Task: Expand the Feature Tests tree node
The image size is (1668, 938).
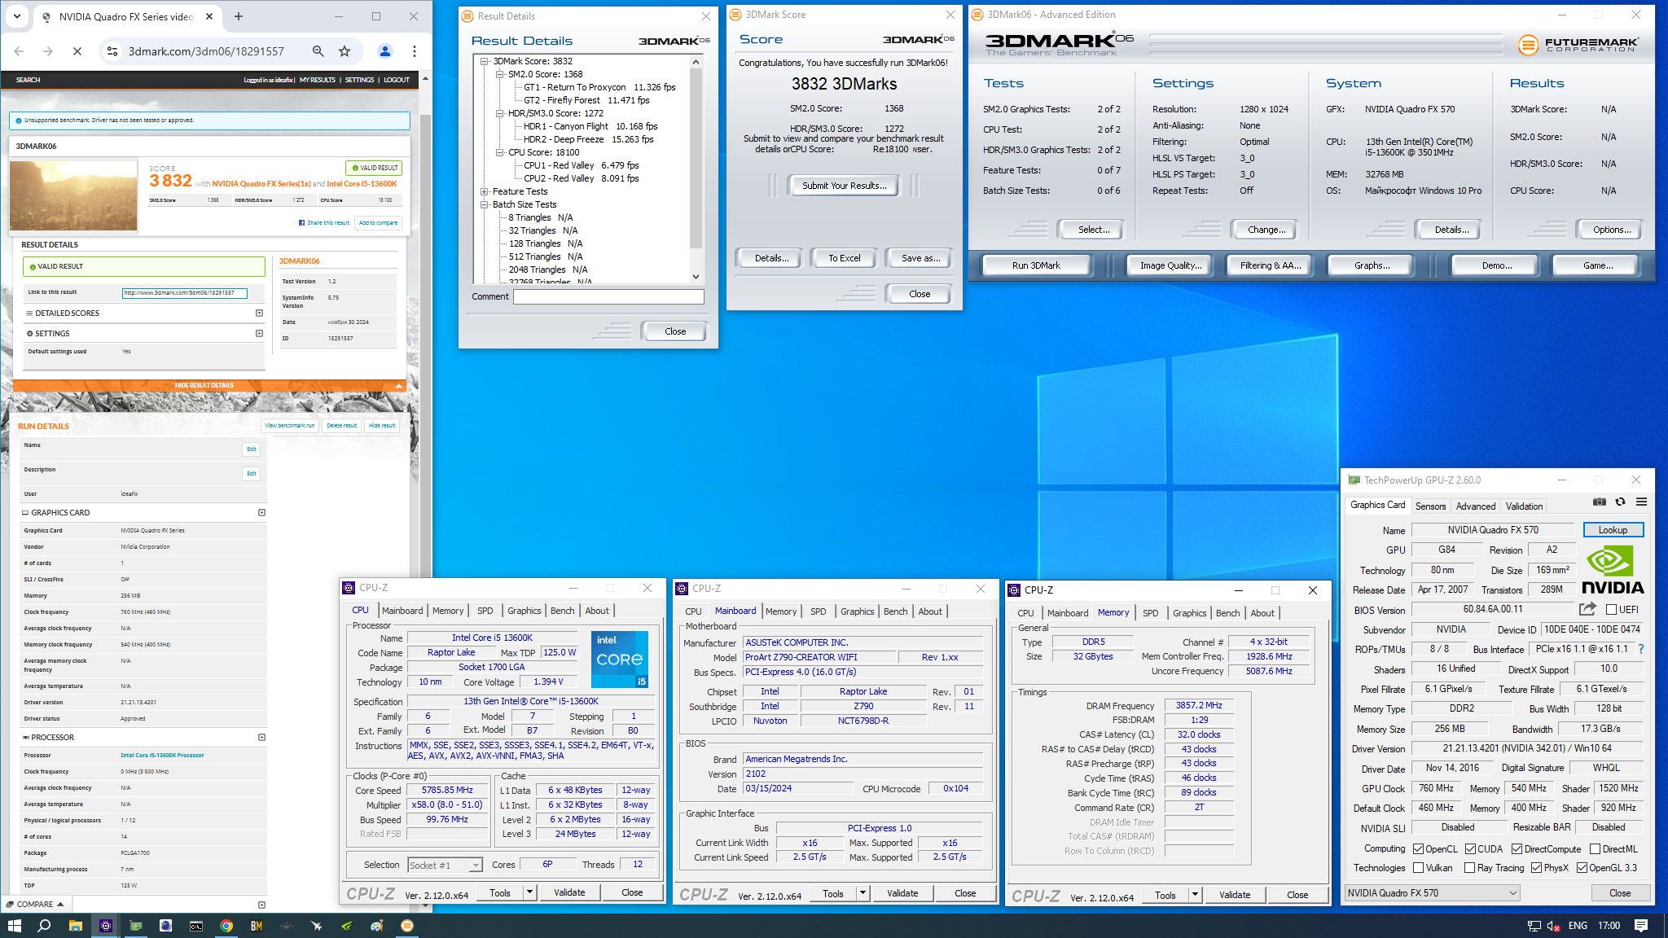Action: click(485, 191)
